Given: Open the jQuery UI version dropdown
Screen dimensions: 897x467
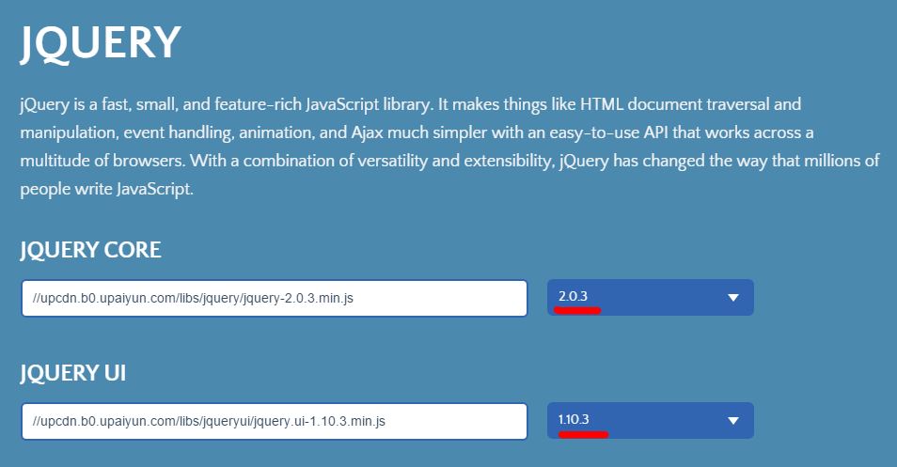Looking at the screenshot, I should tap(651, 421).
